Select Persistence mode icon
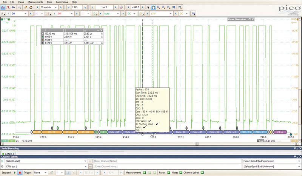The image size is (302, 176). click(x=8, y=7)
